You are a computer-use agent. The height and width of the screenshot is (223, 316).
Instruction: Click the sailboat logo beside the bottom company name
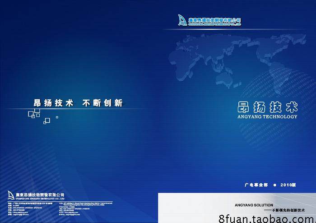tap(11, 195)
